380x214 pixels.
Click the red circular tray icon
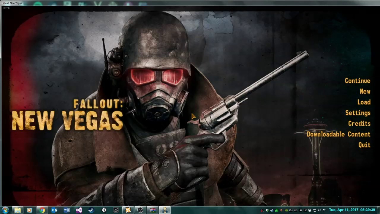[x=262, y=210]
